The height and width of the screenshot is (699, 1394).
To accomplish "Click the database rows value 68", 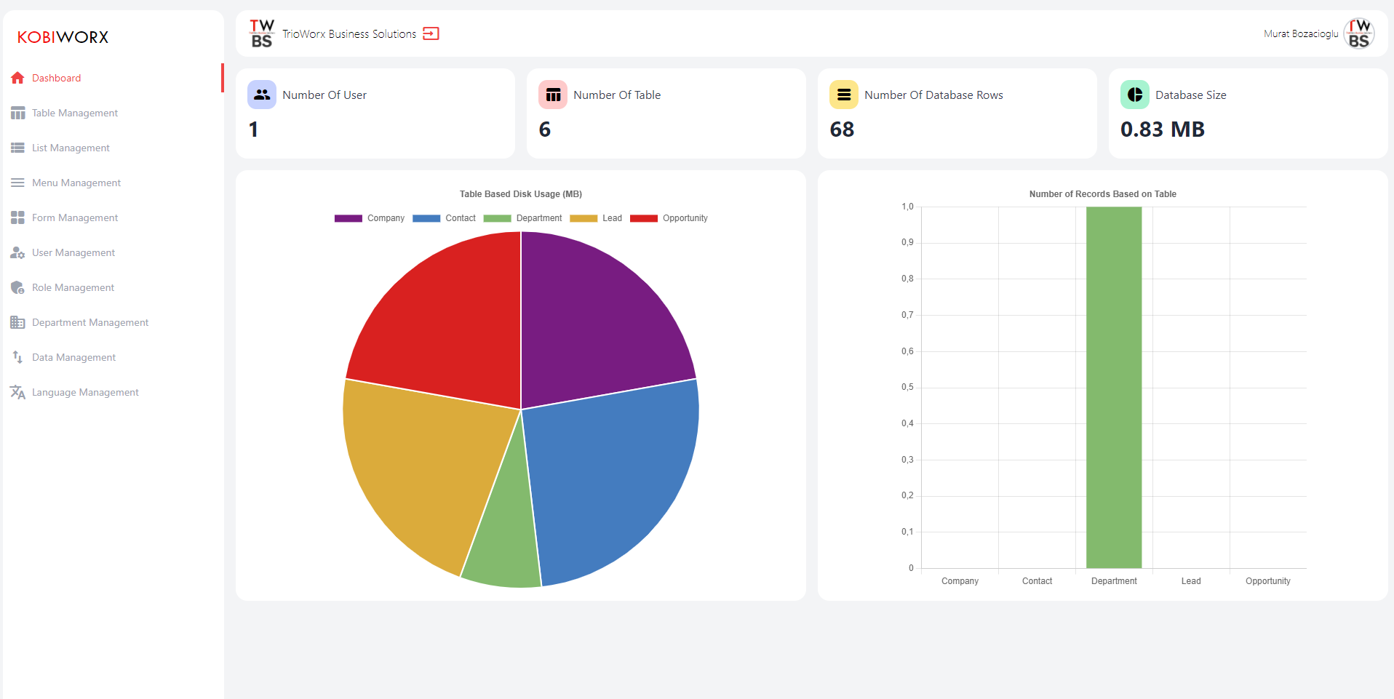I will (842, 129).
